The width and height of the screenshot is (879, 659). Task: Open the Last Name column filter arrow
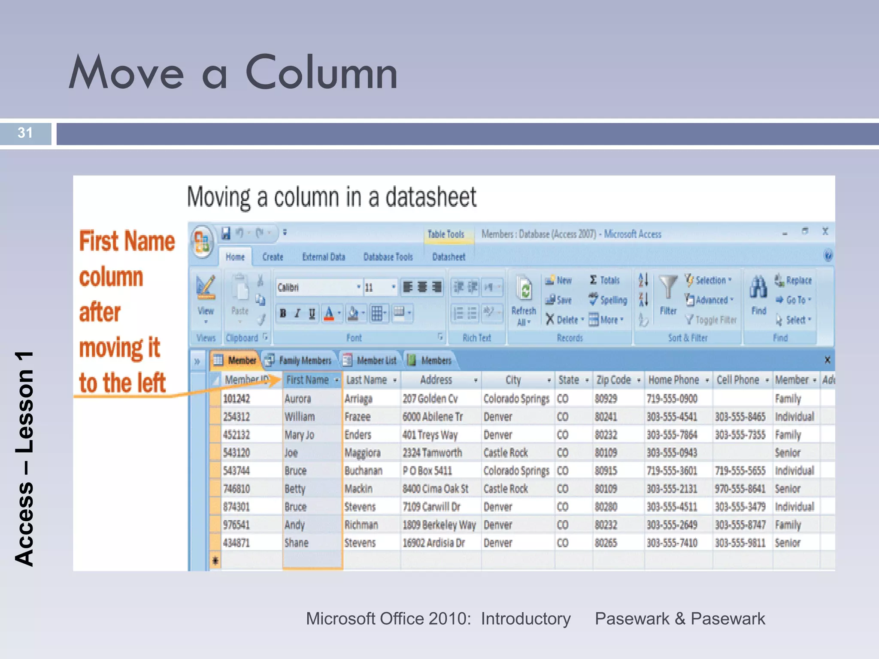(x=394, y=380)
